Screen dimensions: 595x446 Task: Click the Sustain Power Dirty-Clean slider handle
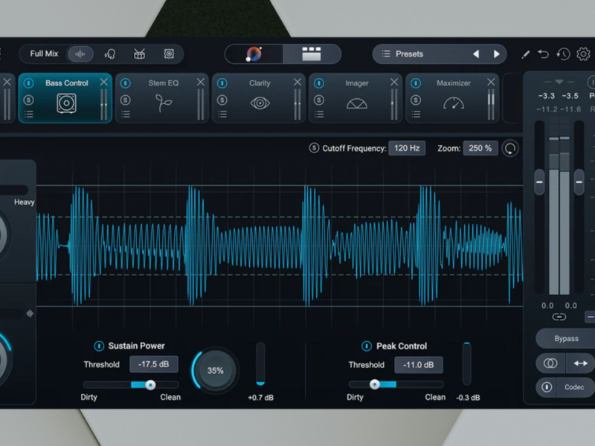[x=150, y=385]
